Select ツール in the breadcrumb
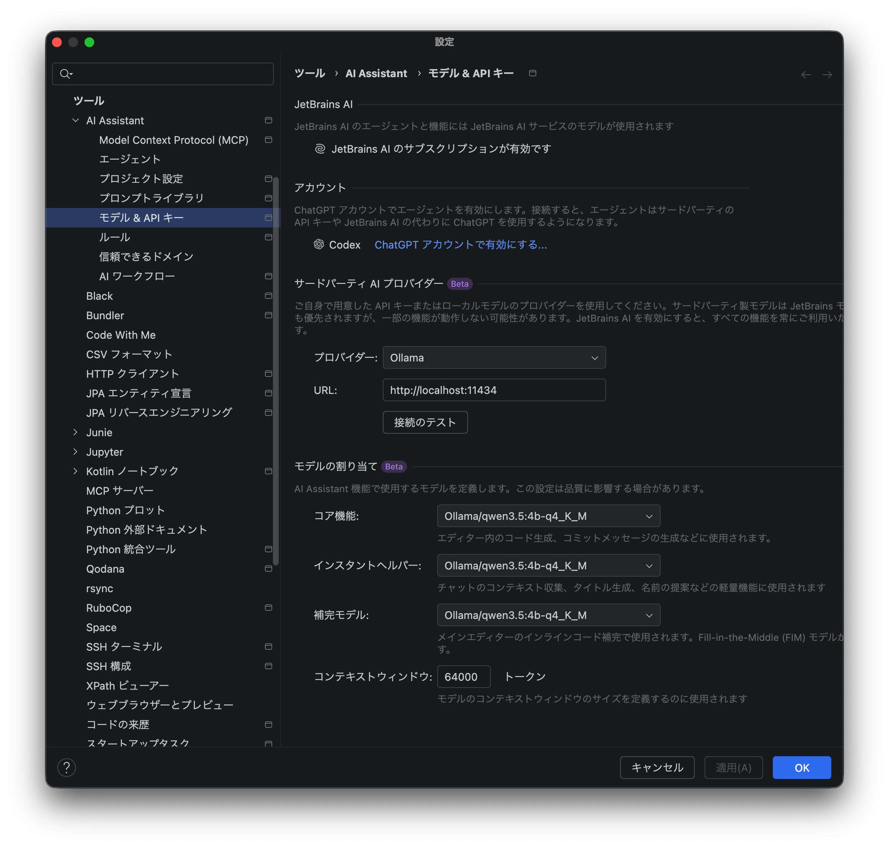Screen dimensions: 889x848 point(310,73)
